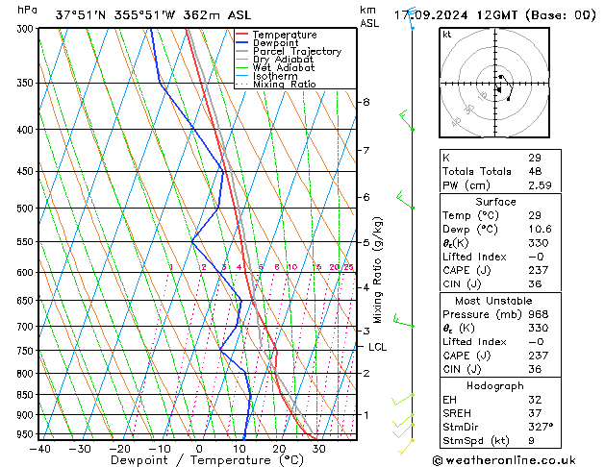
Task: Click the Surface section header in table
Action: pyautogui.click(x=496, y=202)
